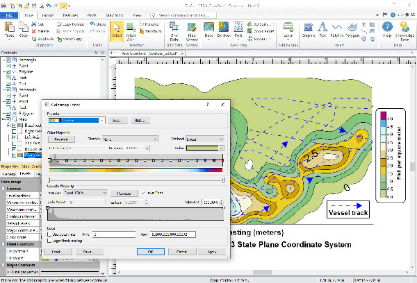Click OK in the Colormap Editor
The image size is (417, 283).
[151, 252]
